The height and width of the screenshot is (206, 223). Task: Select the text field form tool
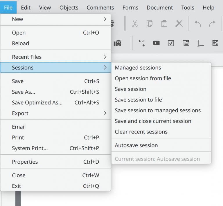(x=200, y=43)
